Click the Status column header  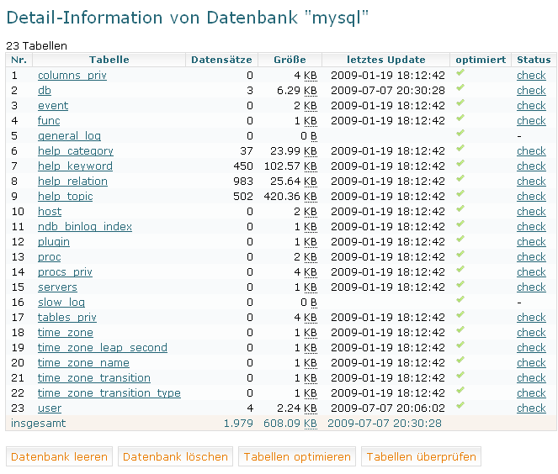point(534,60)
